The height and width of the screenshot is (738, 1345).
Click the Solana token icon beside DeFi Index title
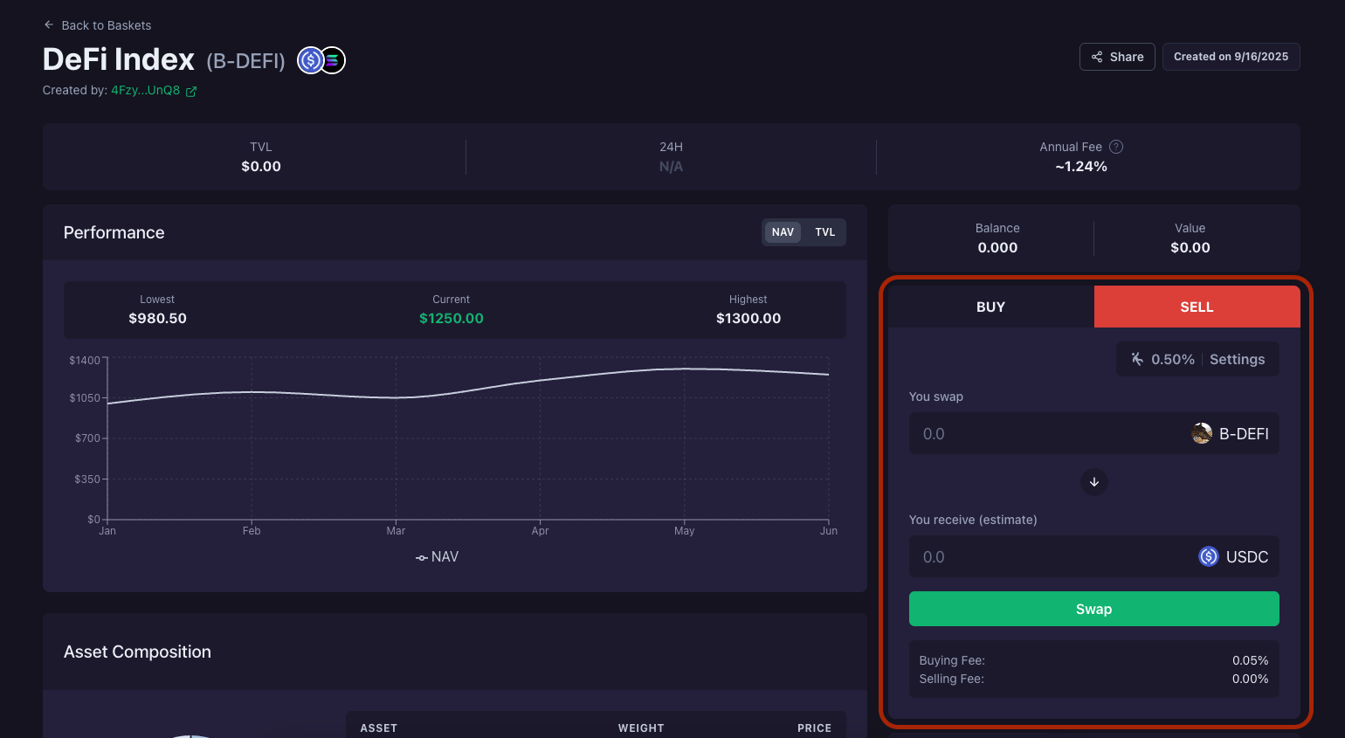(334, 60)
